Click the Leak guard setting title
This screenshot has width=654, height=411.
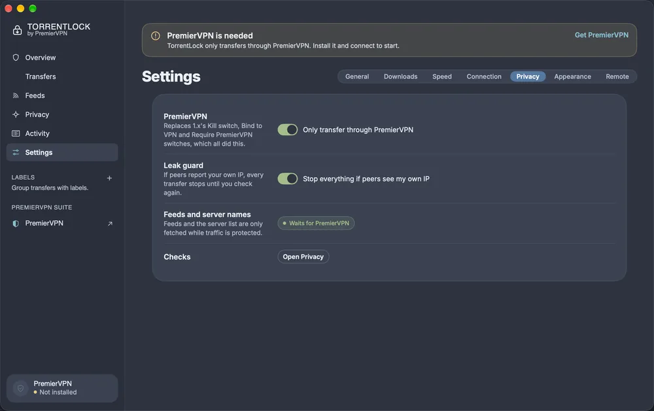(x=184, y=165)
